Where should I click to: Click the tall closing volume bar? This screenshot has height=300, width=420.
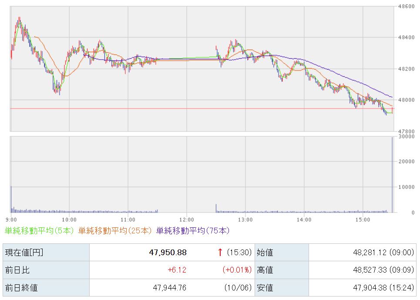[x=392, y=174]
